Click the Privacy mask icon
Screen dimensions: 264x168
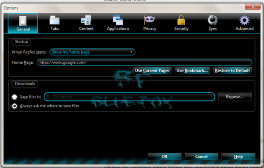tap(149, 20)
